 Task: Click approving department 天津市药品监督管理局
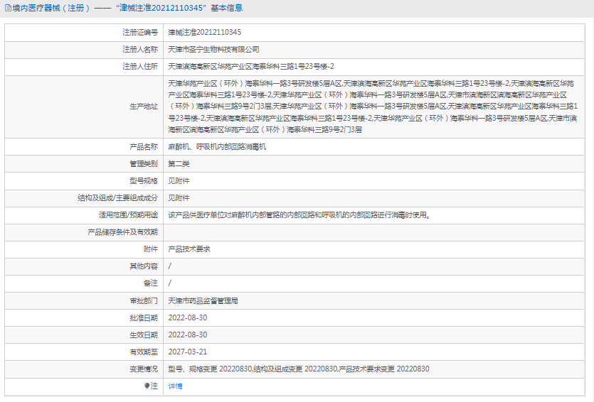point(203,300)
